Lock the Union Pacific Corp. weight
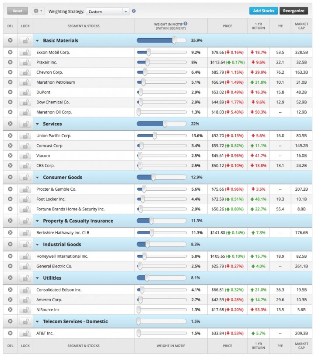315x356 pixels. (25, 135)
